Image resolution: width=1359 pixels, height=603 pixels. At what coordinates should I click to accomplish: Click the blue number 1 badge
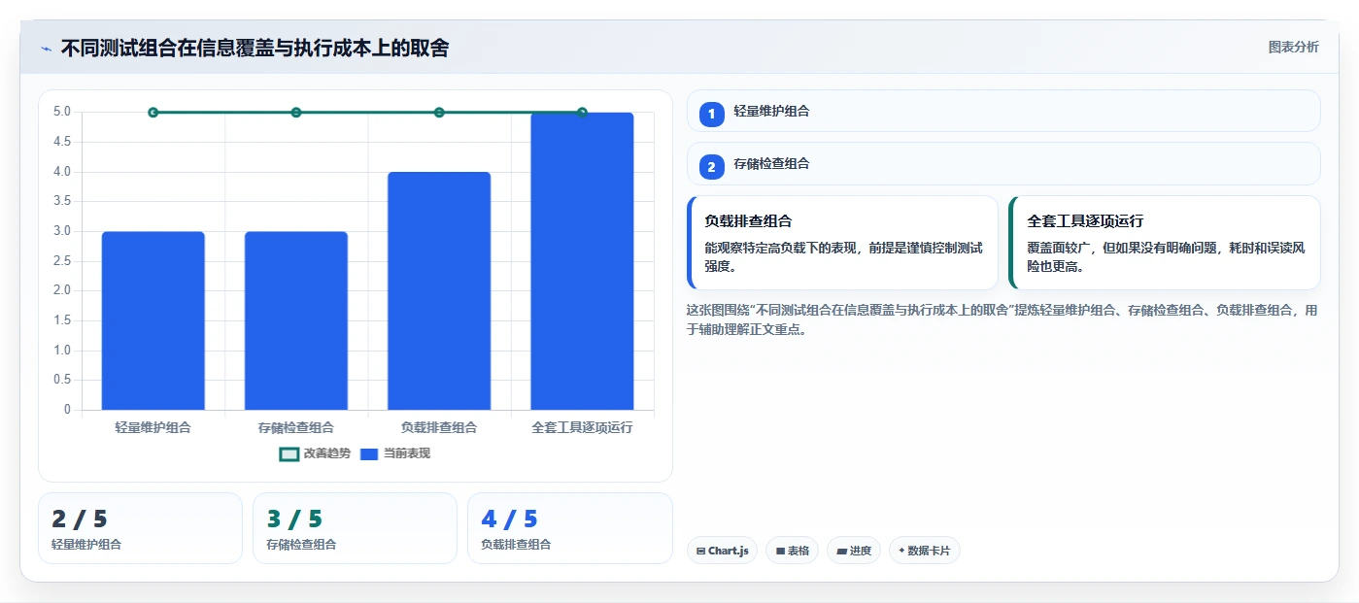tap(711, 114)
